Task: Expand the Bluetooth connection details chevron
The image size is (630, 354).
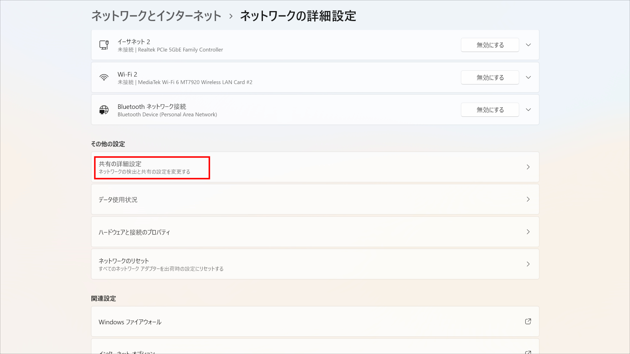Action: pyautogui.click(x=528, y=109)
